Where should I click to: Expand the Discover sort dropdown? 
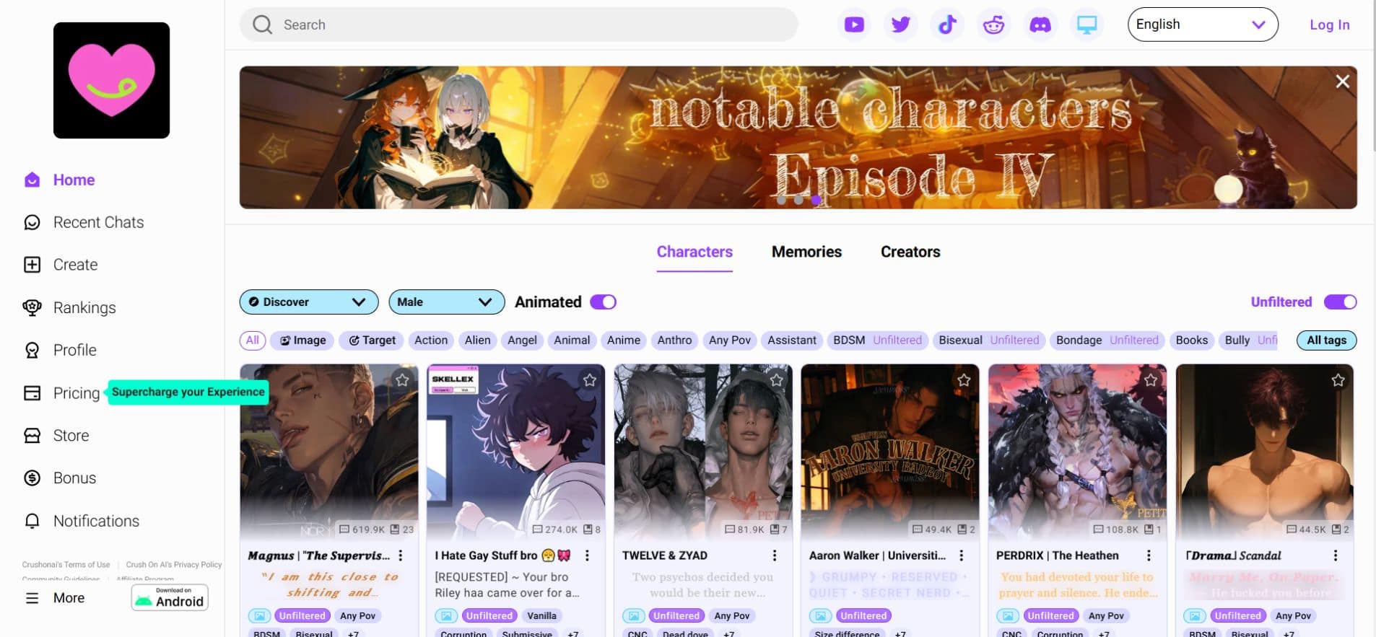(309, 302)
